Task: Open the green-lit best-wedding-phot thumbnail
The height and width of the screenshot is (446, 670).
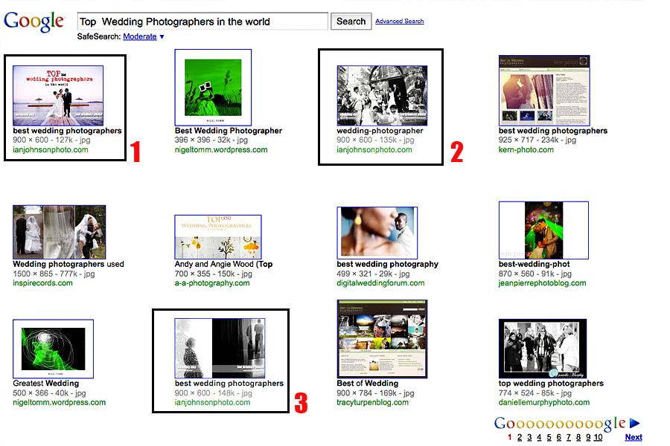Action: coord(543,230)
